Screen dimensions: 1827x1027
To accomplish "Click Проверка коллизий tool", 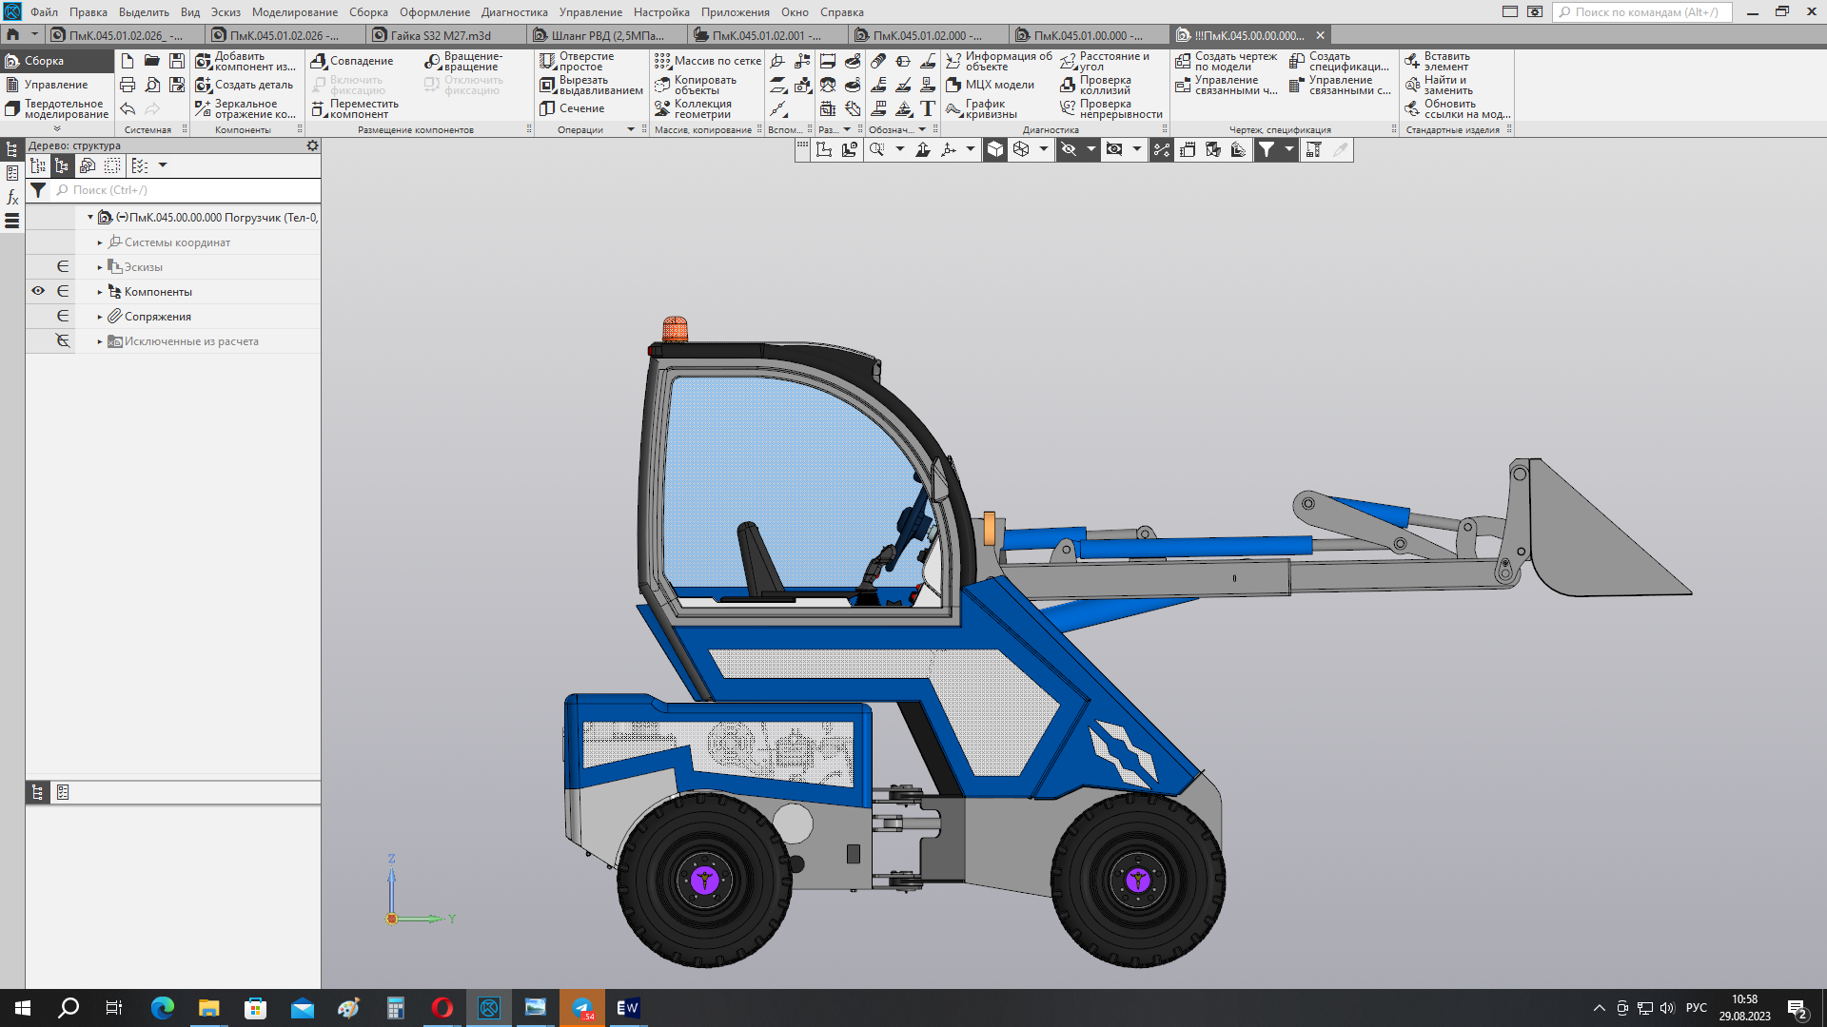I will click(x=1104, y=85).
